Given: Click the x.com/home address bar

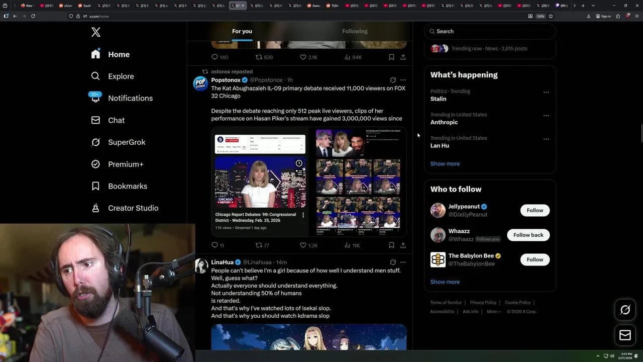Looking at the screenshot, I should (x=296, y=16).
